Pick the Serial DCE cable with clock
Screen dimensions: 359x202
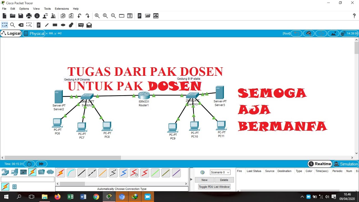coord(134,173)
